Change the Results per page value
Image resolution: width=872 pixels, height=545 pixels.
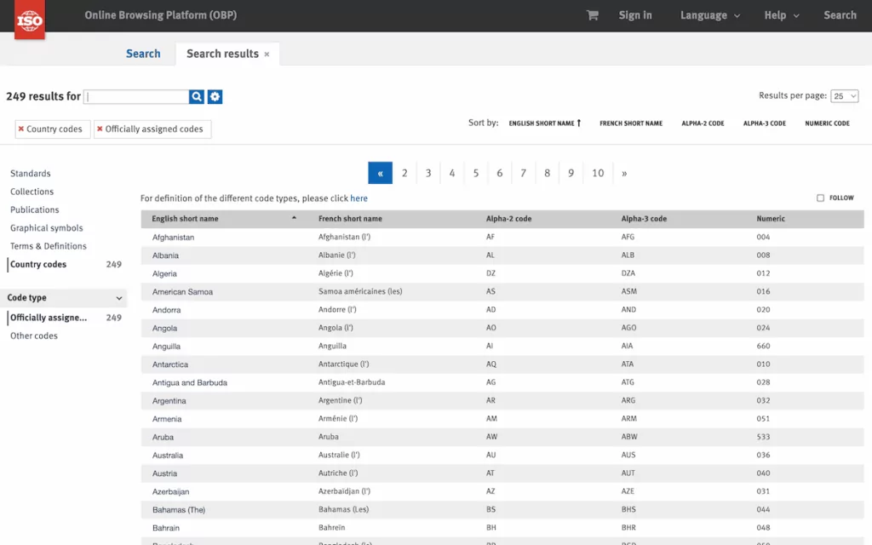[x=845, y=95]
